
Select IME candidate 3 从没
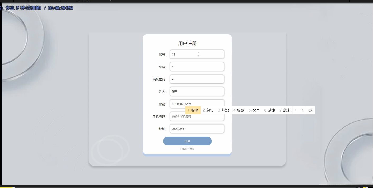[223, 110]
